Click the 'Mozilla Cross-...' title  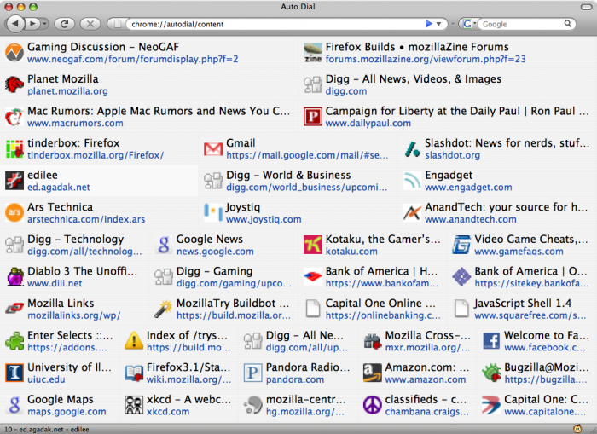click(428, 335)
